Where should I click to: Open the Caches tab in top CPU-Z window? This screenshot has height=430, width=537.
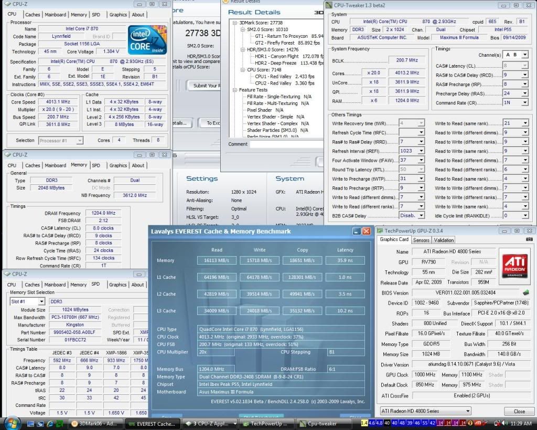33,14
